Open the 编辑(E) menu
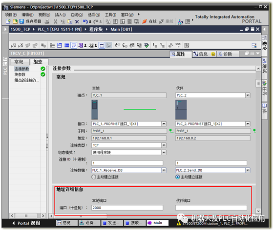The image size is (274, 231). click(x=28, y=15)
